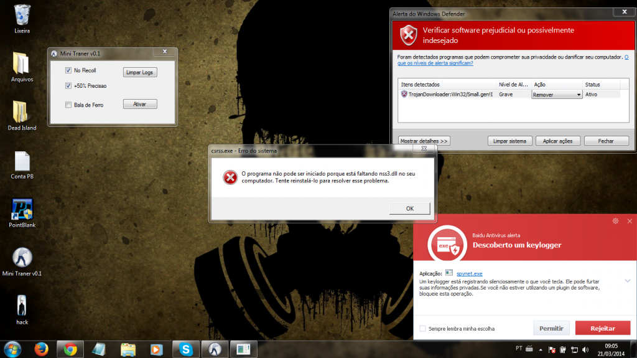
Task: Open the Conta PB file icon
Action: click(x=22, y=162)
